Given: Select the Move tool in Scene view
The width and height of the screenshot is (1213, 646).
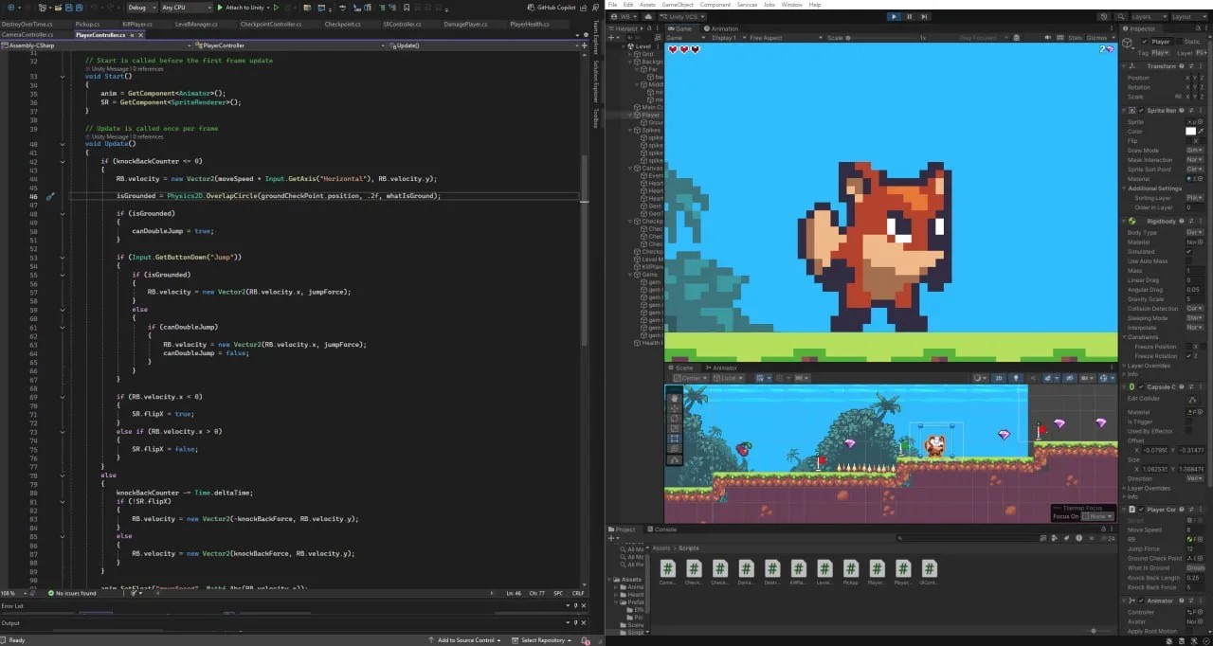Looking at the screenshot, I should click(x=675, y=408).
